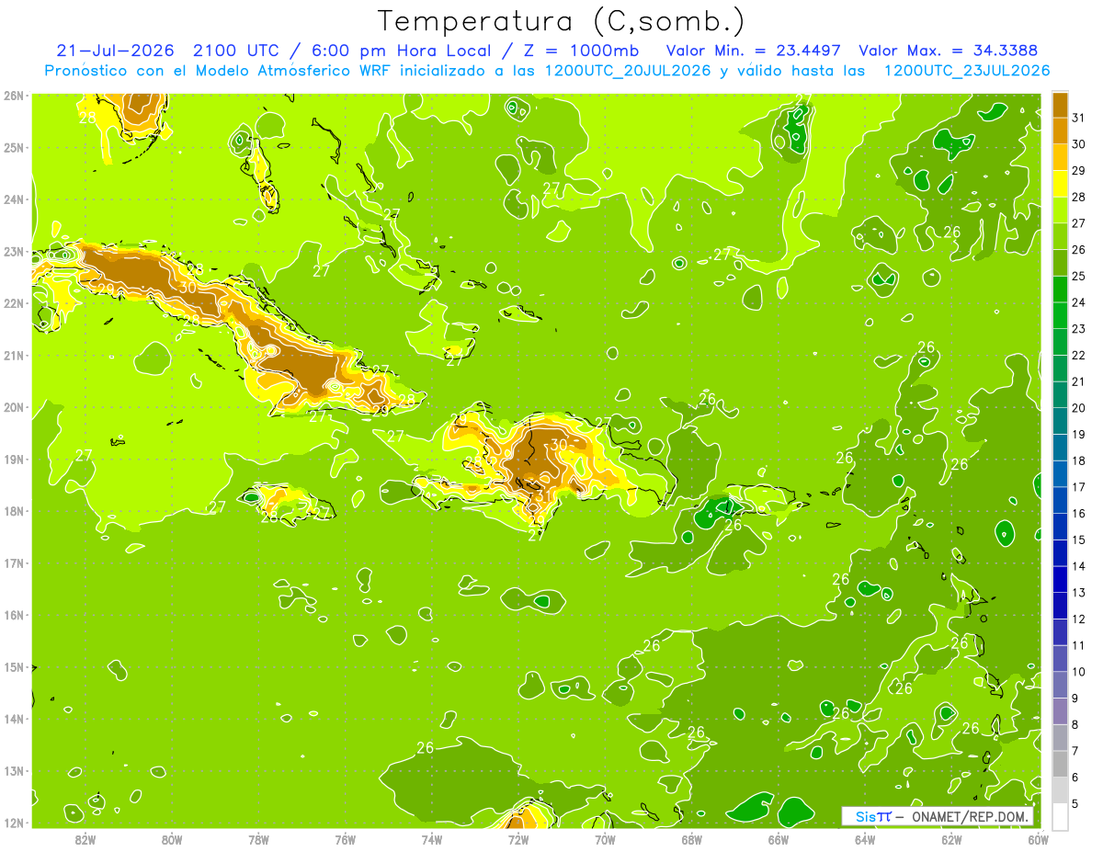1103x852 pixels.
Task: Click the 62W longitude axis label
Action: (x=951, y=838)
